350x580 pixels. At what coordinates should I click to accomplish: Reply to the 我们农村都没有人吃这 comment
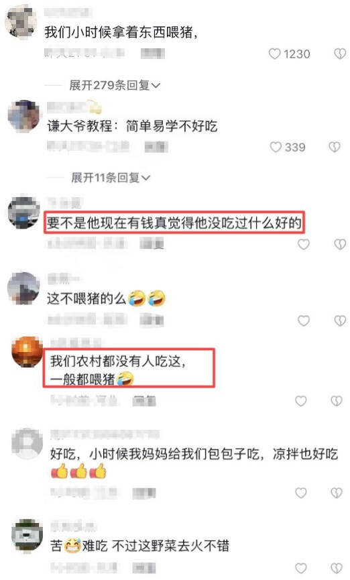coord(144,400)
